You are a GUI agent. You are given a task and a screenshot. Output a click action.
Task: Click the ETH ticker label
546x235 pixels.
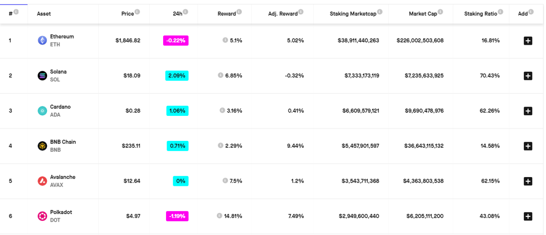coord(56,44)
